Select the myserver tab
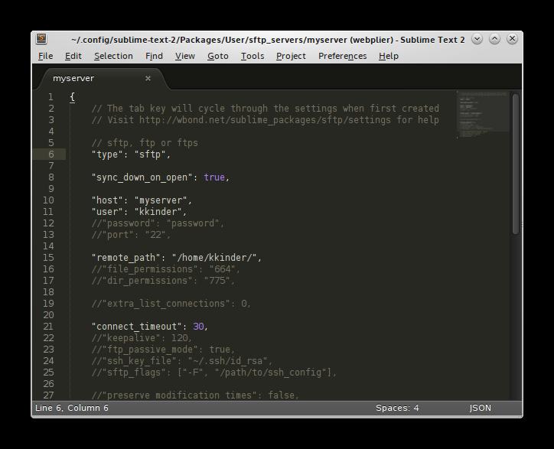 click(x=73, y=78)
